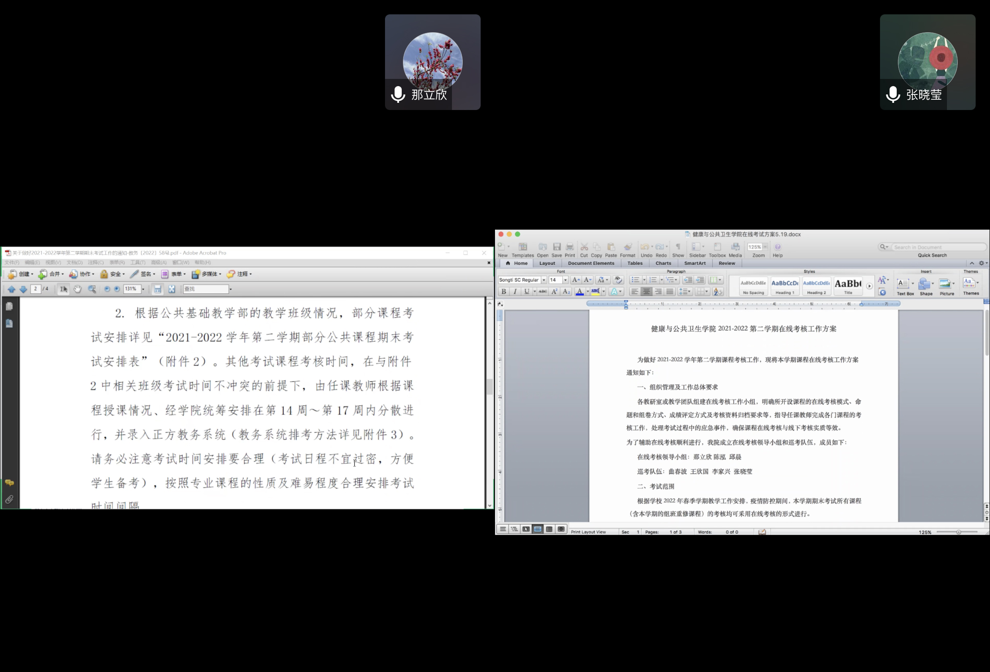
Task: Switch to the Document Elements tab
Action: (x=591, y=263)
